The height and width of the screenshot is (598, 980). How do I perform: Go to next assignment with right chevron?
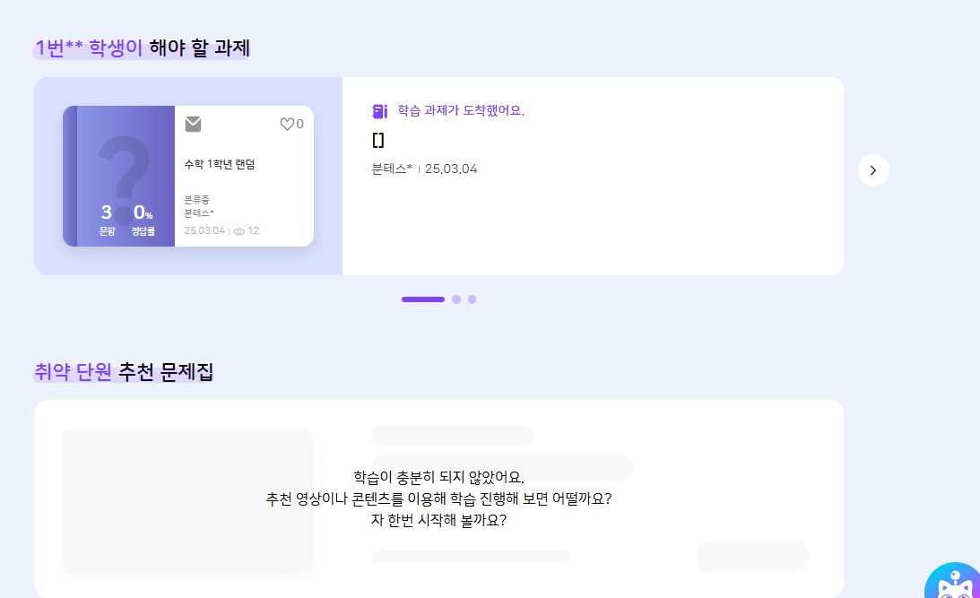coord(873,170)
